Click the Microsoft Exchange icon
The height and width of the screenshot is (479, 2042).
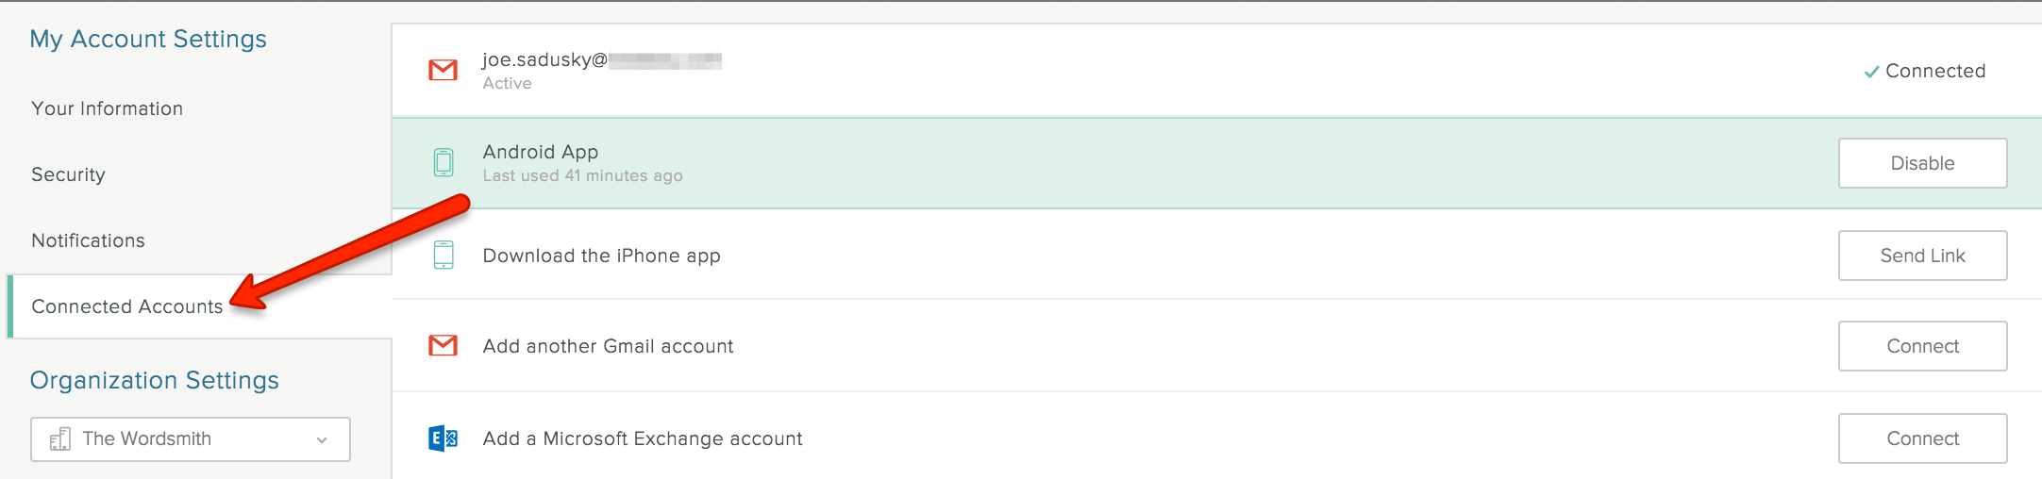pyautogui.click(x=443, y=438)
